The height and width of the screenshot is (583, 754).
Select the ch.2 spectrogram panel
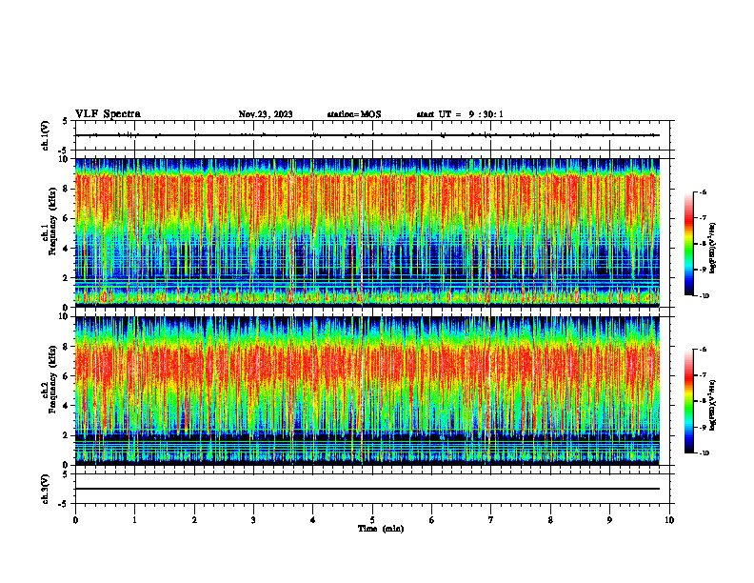click(367, 391)
